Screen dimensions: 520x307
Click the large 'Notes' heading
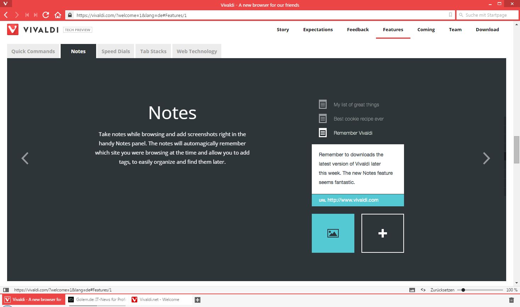(x=172, y=113)
